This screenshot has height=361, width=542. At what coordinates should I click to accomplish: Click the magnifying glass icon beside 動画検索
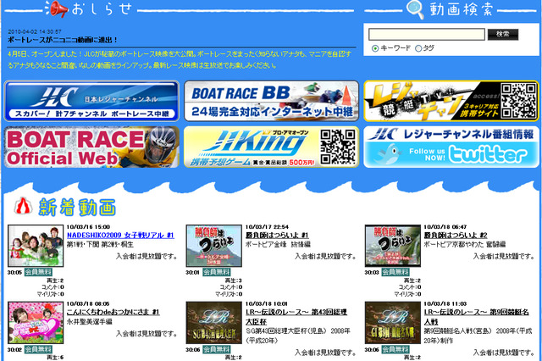(x=416, y=9)
